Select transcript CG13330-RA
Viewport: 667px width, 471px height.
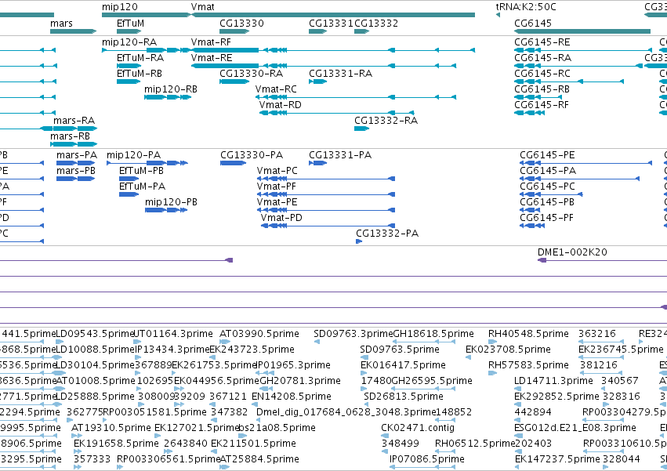(x=251, y=74)
